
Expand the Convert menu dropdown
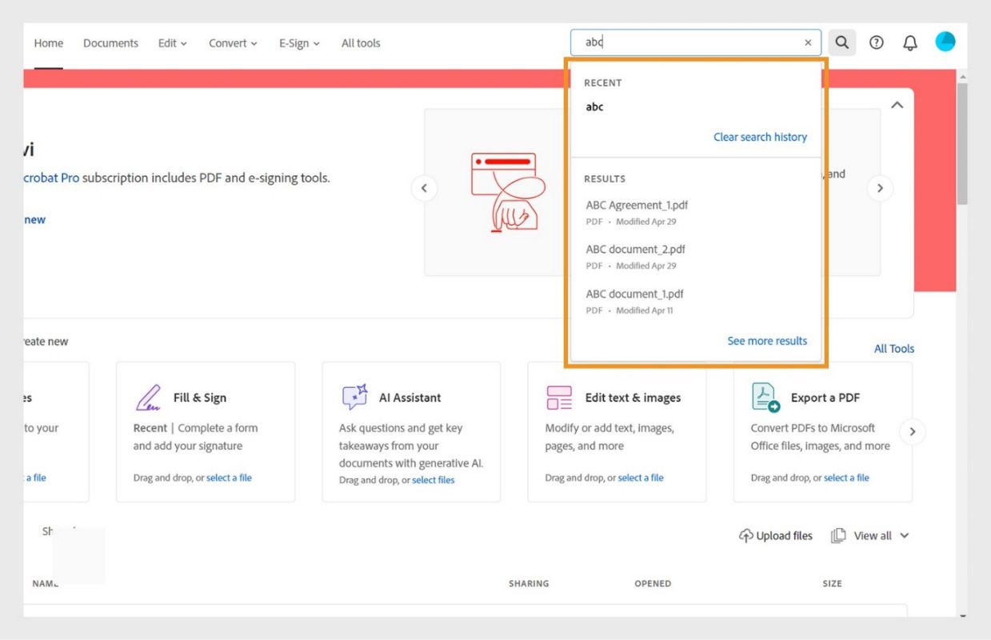233,43
